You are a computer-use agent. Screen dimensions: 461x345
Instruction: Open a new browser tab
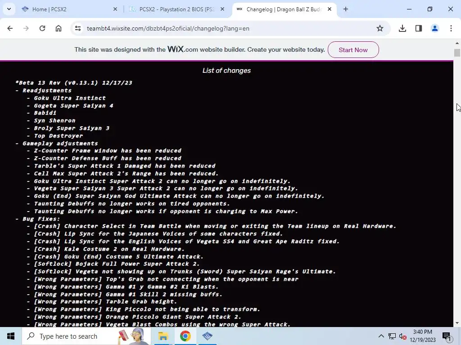pyautogui.click(x=346, y=9)
